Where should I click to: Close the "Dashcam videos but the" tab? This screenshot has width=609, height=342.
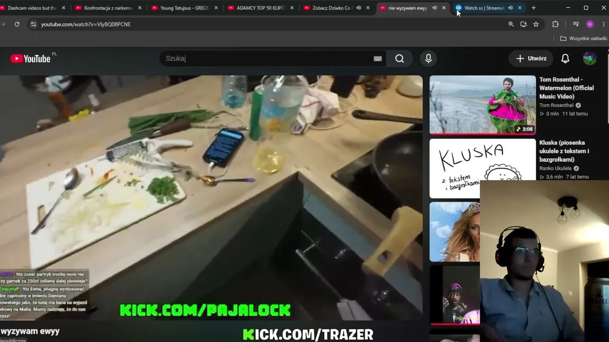[63, 8]
